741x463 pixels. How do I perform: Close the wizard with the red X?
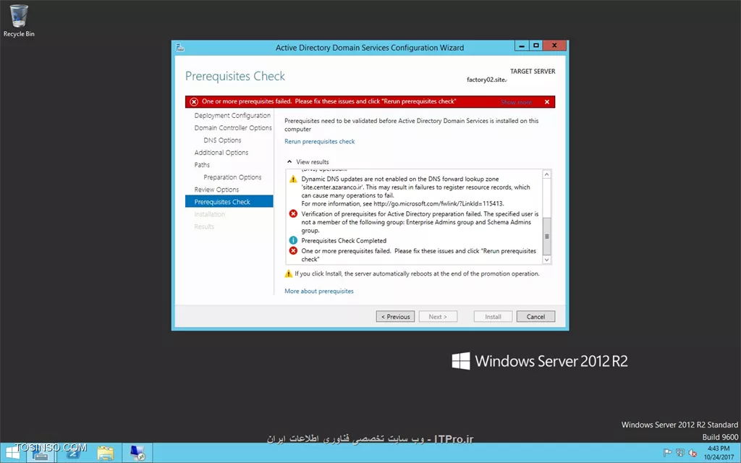coord(554,46)
